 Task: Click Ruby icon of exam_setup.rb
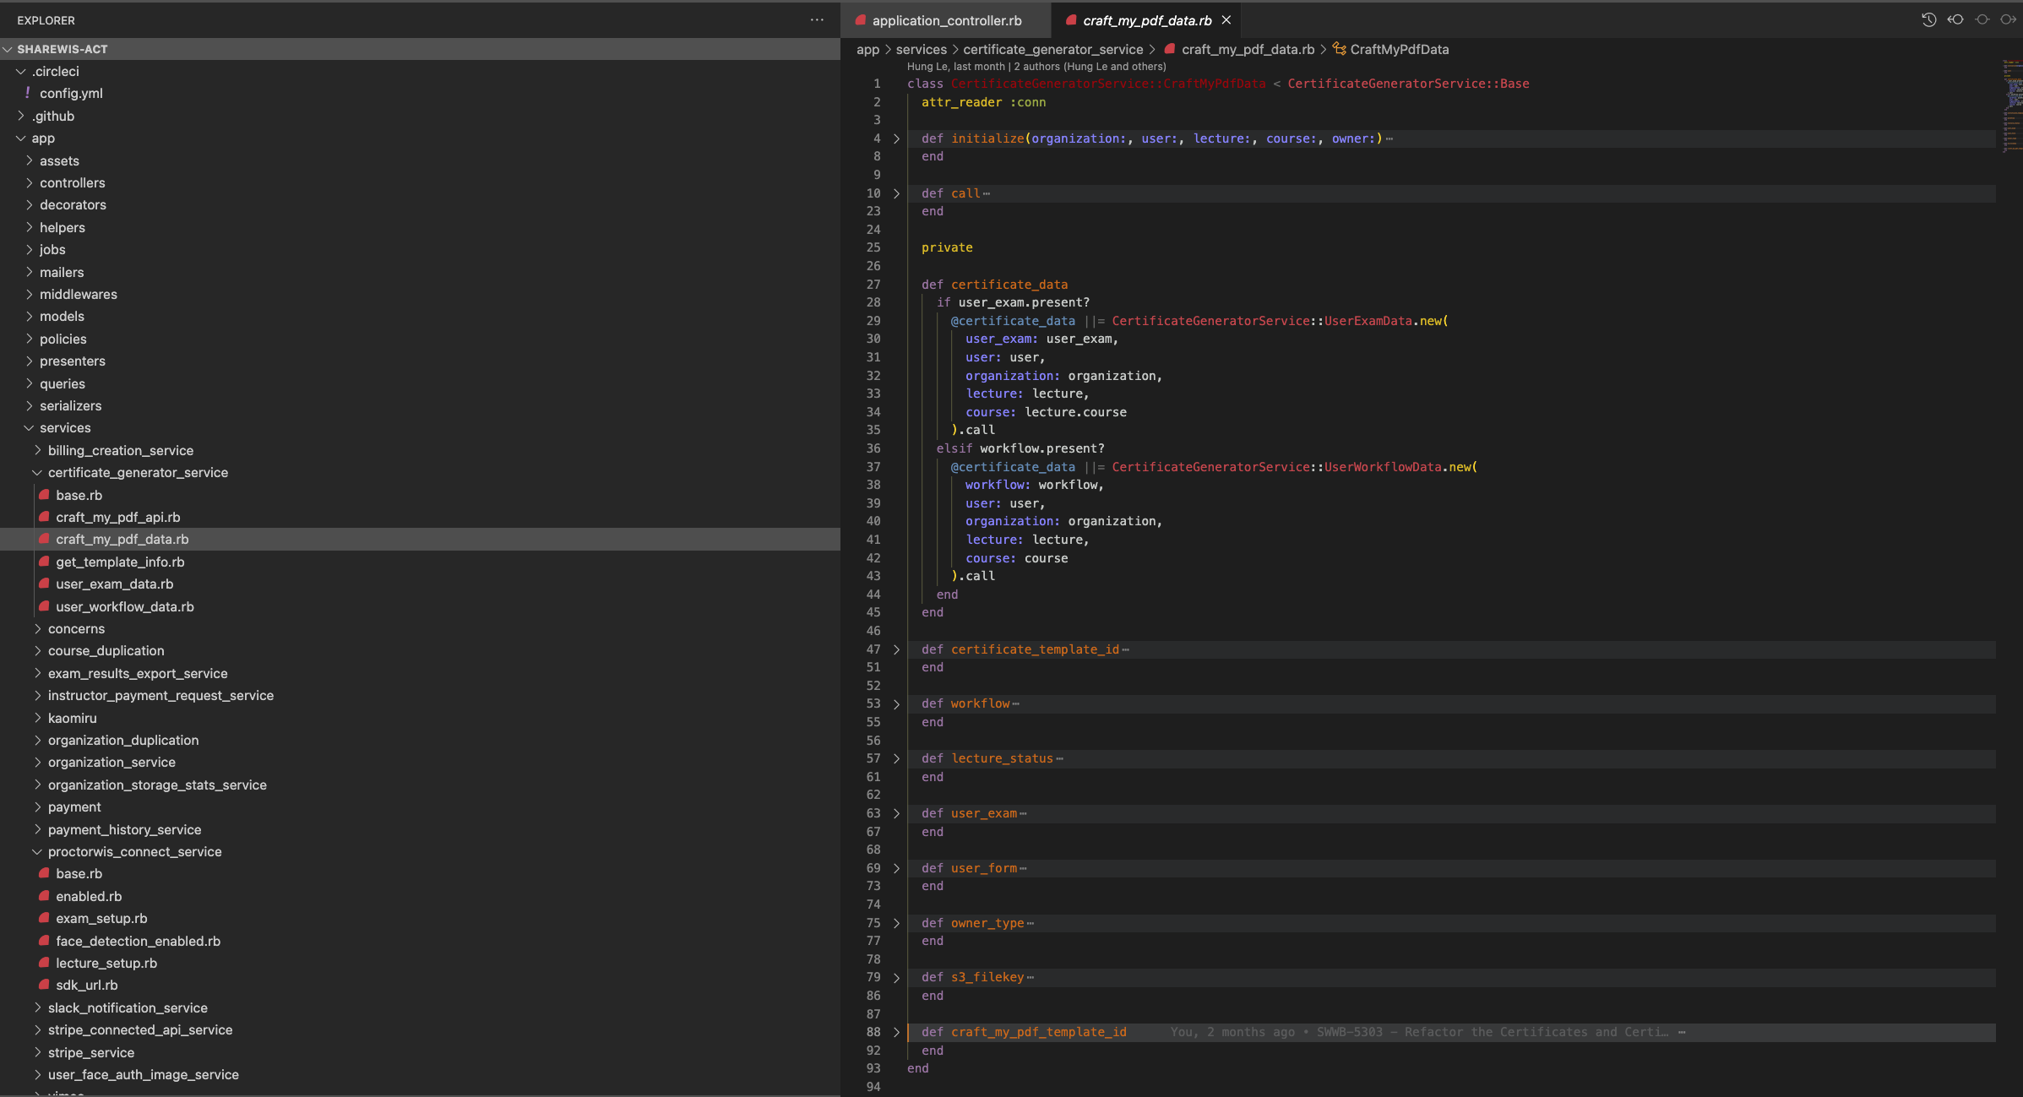44,918
